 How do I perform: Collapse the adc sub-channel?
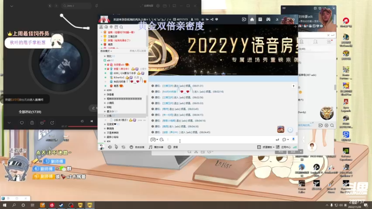[x=105, y=60]
